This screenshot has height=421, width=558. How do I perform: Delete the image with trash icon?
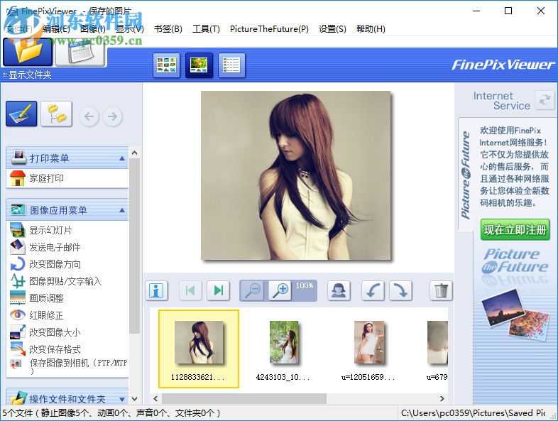tap(441, 290)
